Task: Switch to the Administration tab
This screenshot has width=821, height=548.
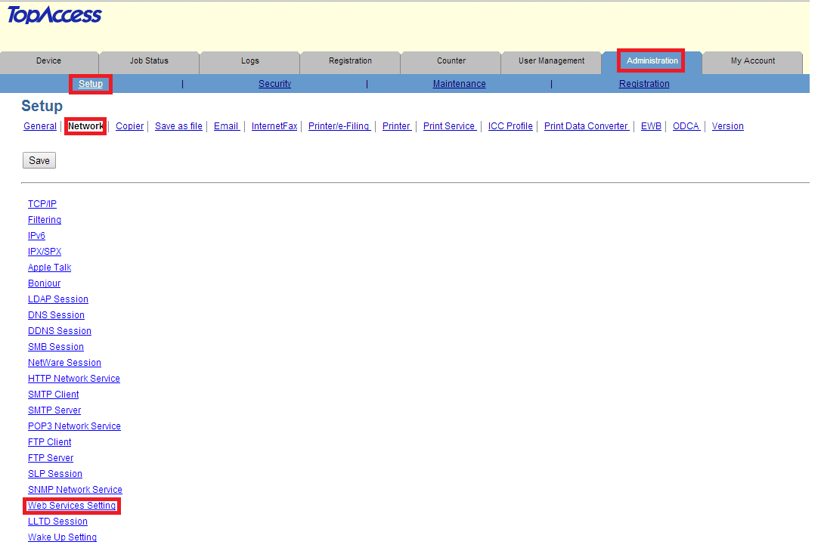Action: pos(650,60)
